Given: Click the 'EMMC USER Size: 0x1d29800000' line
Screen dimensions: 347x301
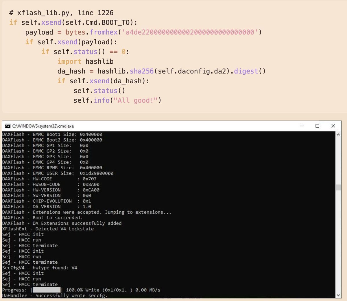Looking at the screenshot, I should (58, 173).
